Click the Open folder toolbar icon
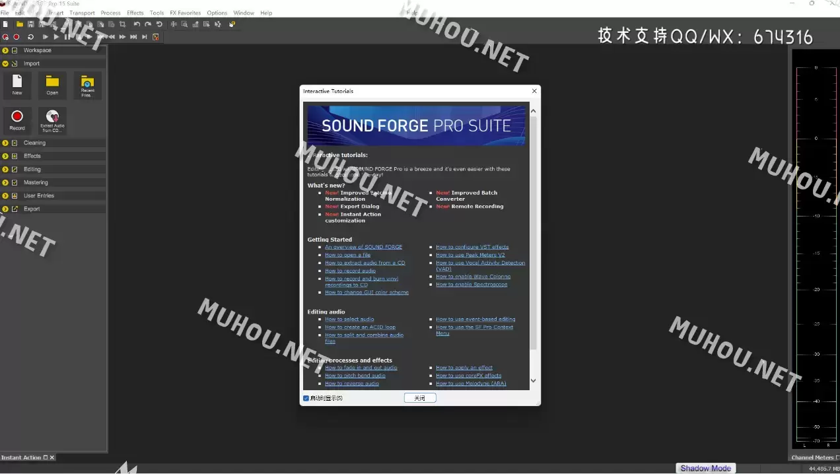Image resolution: width=840 pixels, height=474 pixels. [20, 24]
